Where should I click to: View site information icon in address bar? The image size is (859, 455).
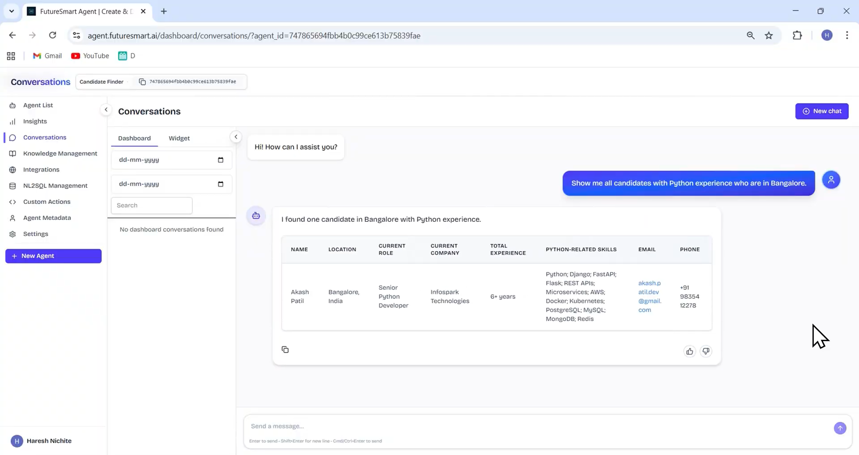tap(77, 35)
